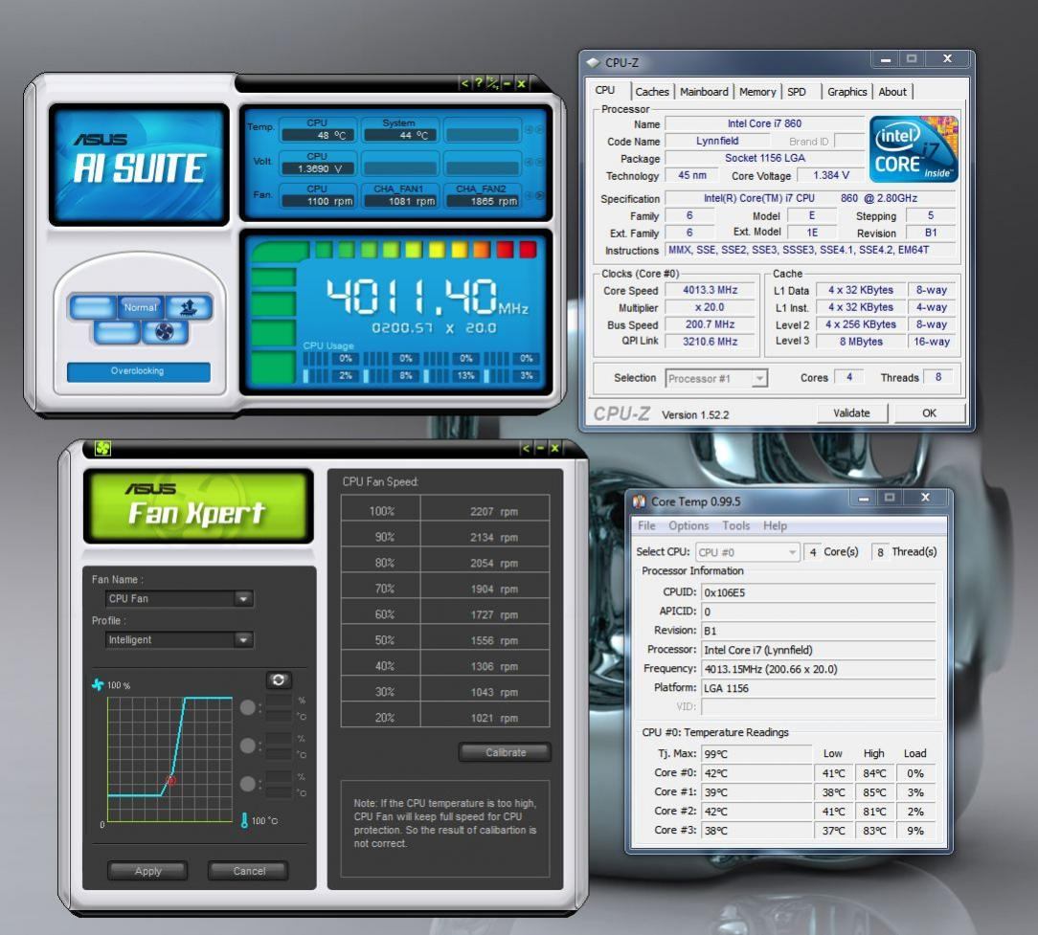Click the Overclocking bar in AI Suite
This screenshot has width=1038, height=935.
click(138, 371)
